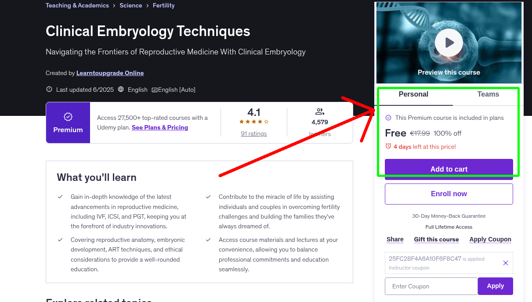This screenshot has width=532, height=302.
Task: Click the Add to cart button
Action: pos(449,169)
